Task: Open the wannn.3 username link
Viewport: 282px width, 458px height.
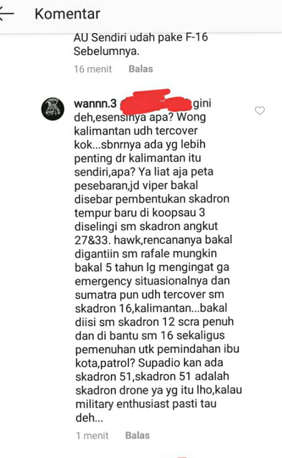Action: (96, 103)
